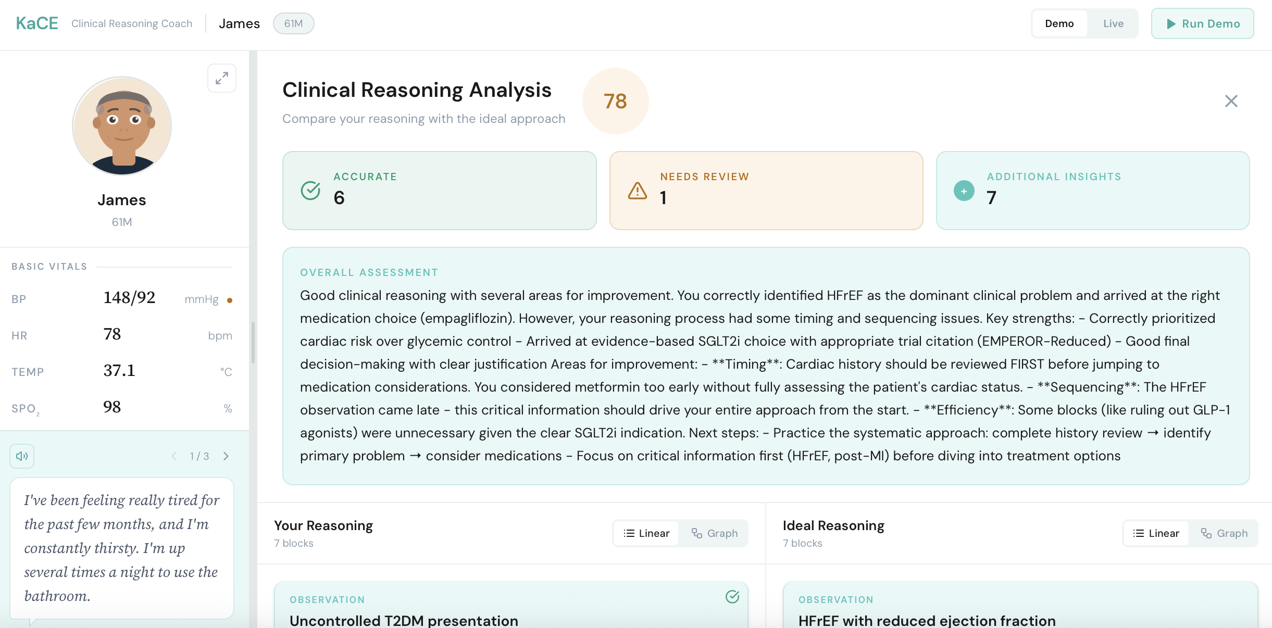Click the Additional Insights plus icon
The height and width of the screenshot is (628, 1272).
point(964,191)
